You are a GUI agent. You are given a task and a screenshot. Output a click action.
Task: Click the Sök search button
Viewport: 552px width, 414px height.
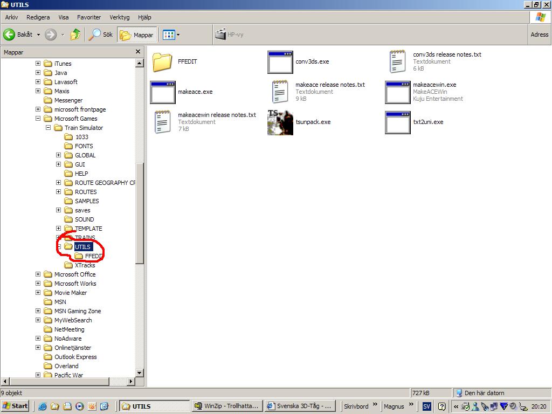pyautogui.click(x=101, y=34)
